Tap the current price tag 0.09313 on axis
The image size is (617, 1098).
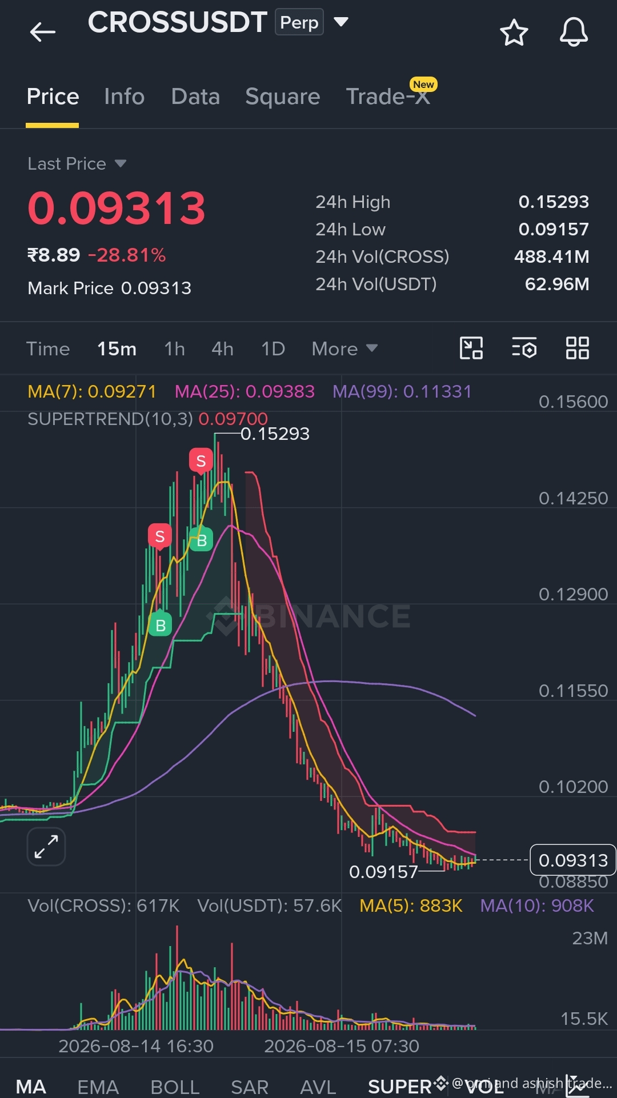point(573,860)
